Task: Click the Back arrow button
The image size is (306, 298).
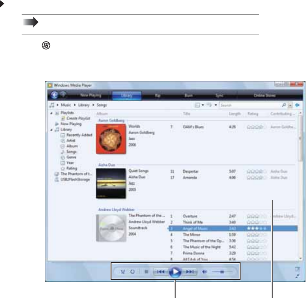Action: 54,95
